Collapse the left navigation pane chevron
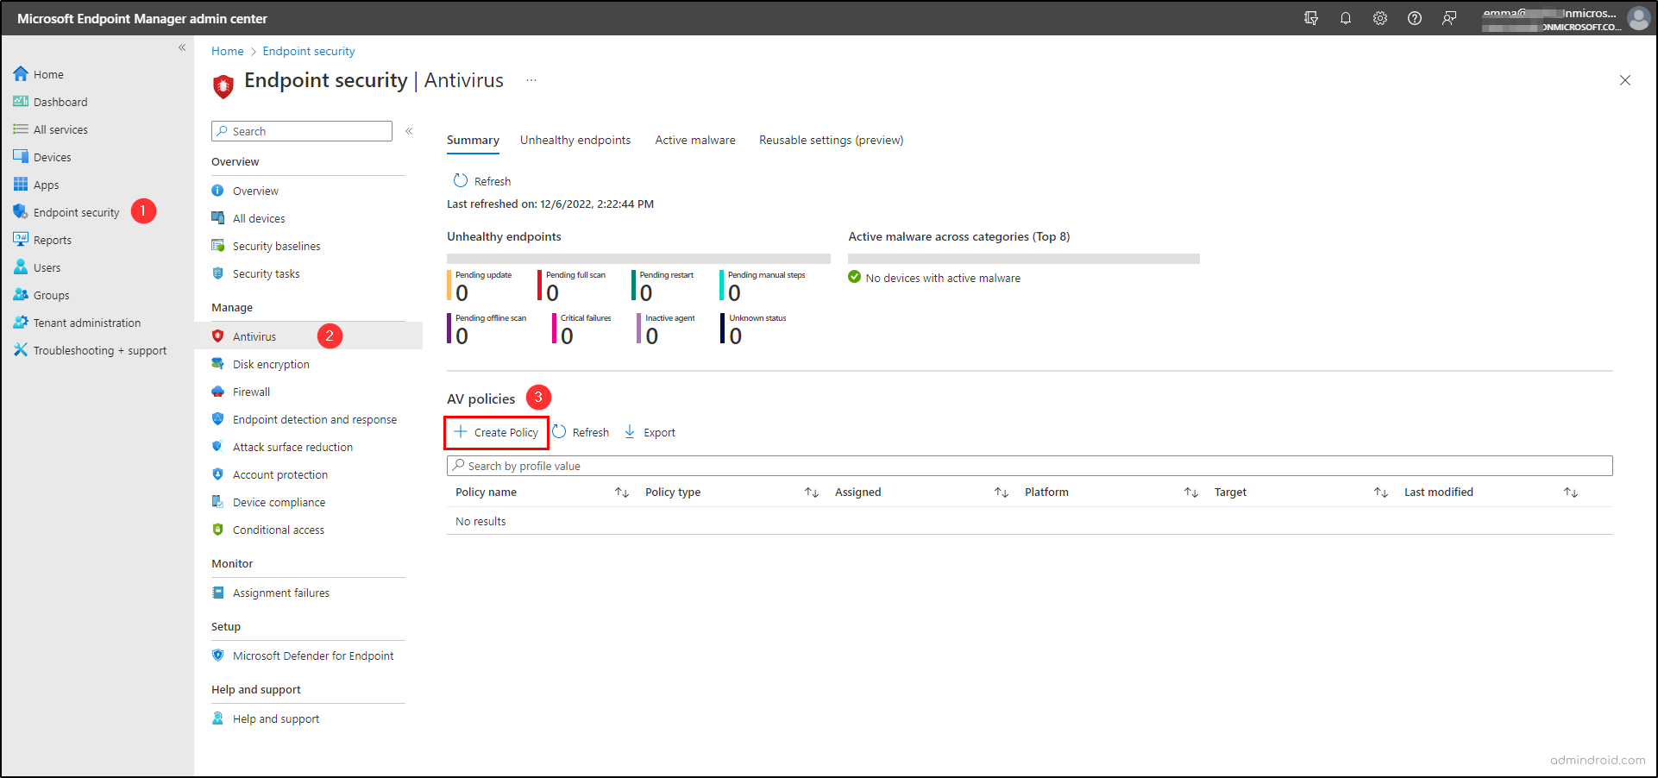This screenshot has width=1658, height=778. 182,47
